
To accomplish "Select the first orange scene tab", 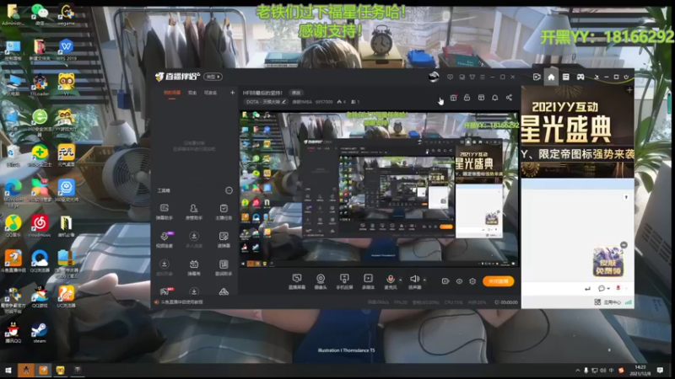I will pyautogui.click(x=172, y=93).
